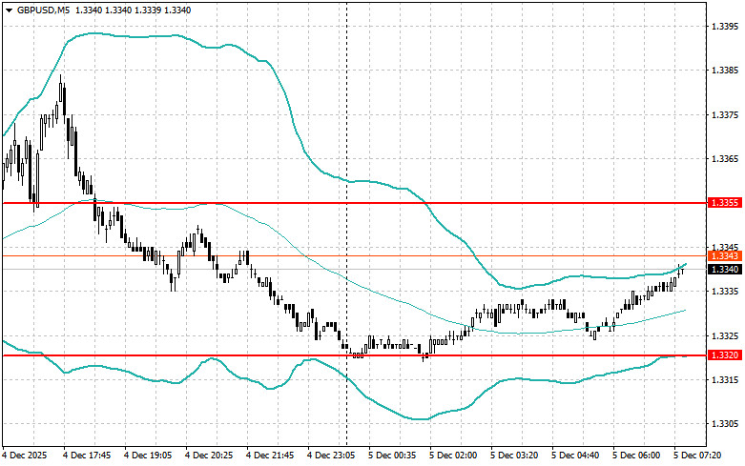Click the 1.3325 price scale value
Screen dimensions: 745x466
click(725, 336)
